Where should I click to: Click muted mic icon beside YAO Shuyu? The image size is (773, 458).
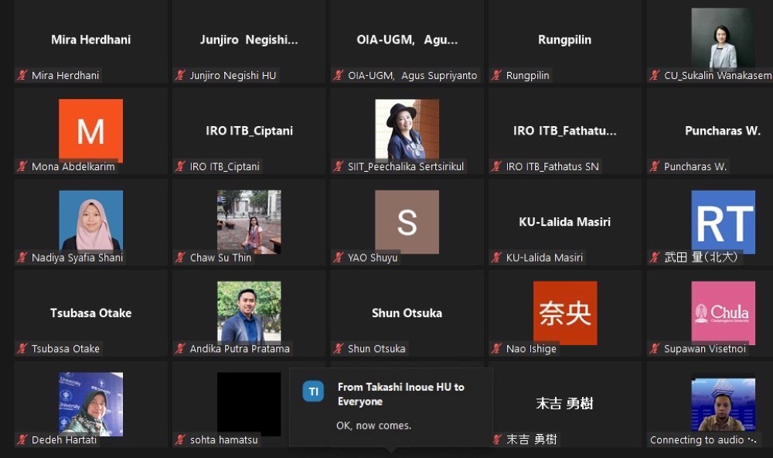coord(338,257)
